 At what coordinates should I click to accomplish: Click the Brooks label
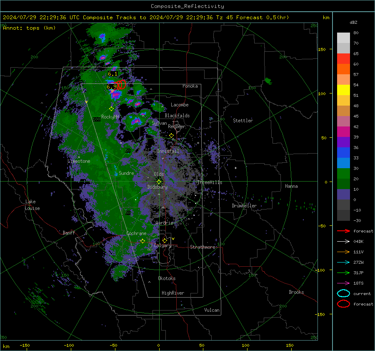coord(296,292)
